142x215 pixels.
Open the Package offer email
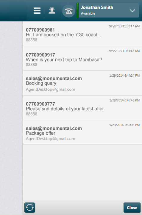[82, 132]
